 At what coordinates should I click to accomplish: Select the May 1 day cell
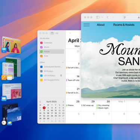tap(119, 105)
